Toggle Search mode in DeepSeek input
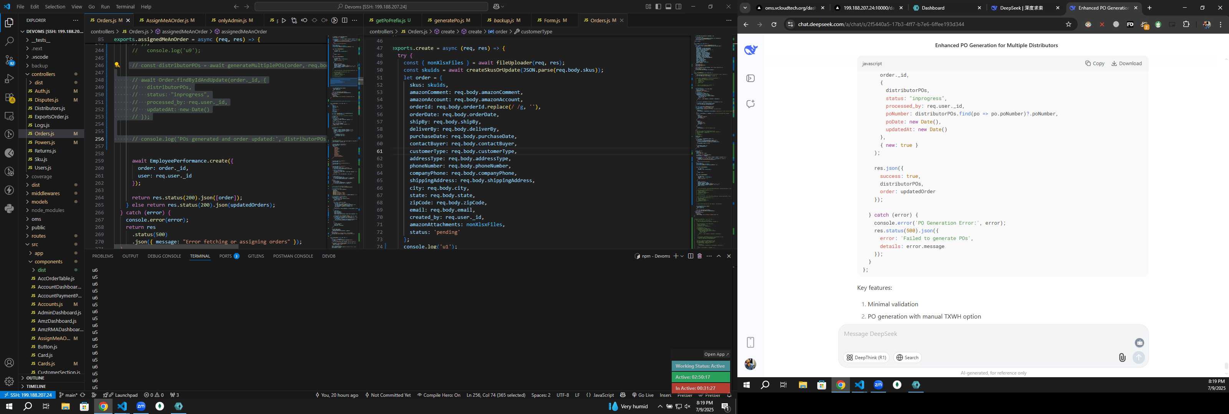Image resolution: width=1229 pixels, height=414 pixels. tap(907, 358)
